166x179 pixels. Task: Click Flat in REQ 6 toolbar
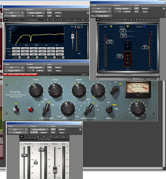coord(83,20)
